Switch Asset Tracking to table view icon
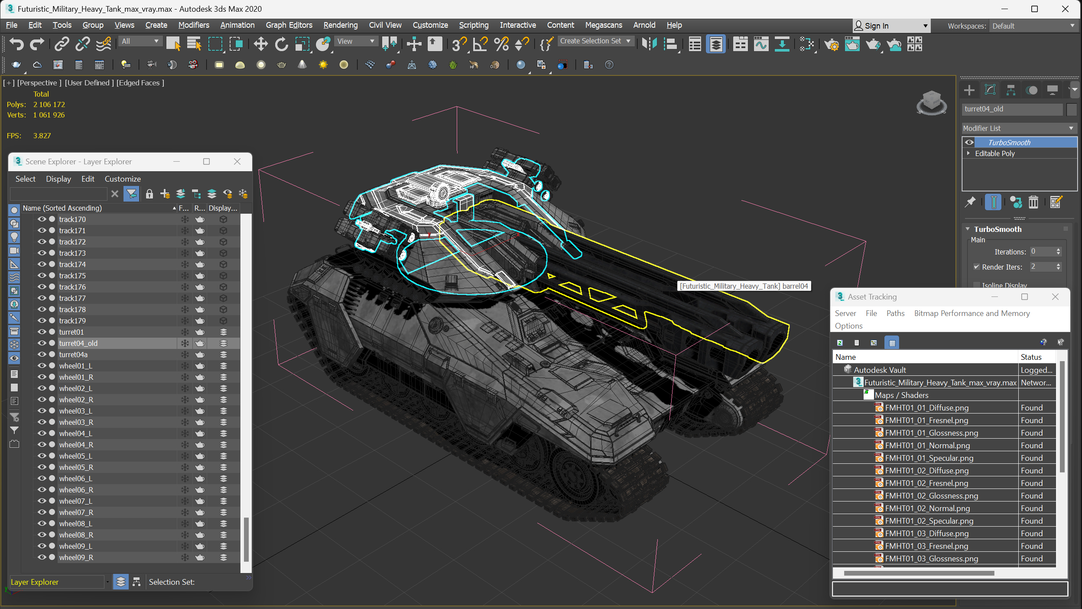 coord(892,342)
